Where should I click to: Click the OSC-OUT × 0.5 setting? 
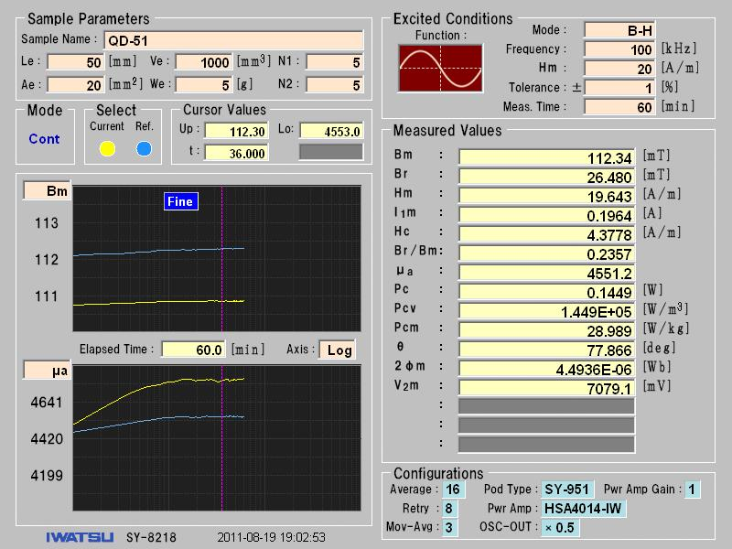[558, 528]
